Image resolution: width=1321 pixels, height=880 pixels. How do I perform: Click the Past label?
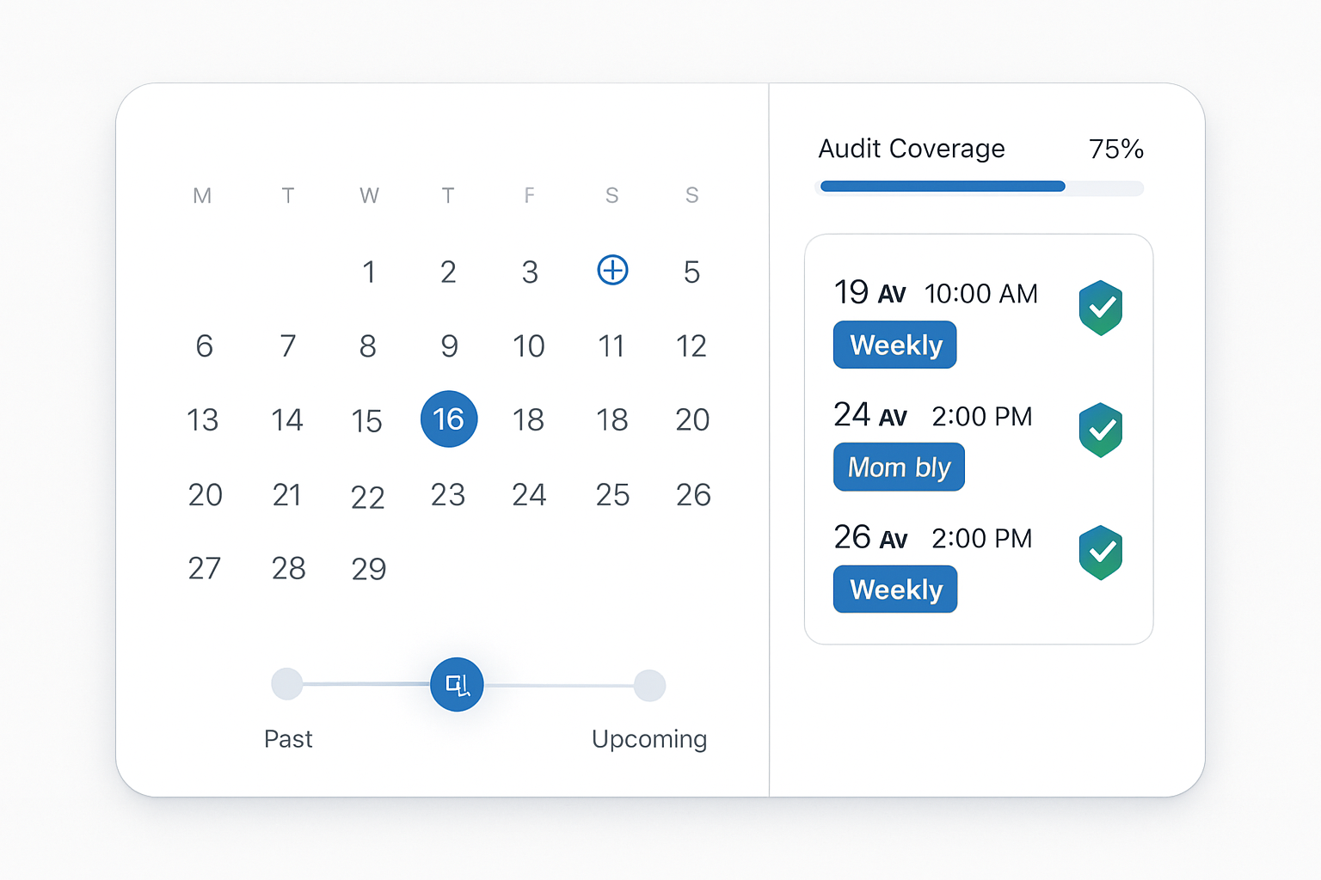288,739
